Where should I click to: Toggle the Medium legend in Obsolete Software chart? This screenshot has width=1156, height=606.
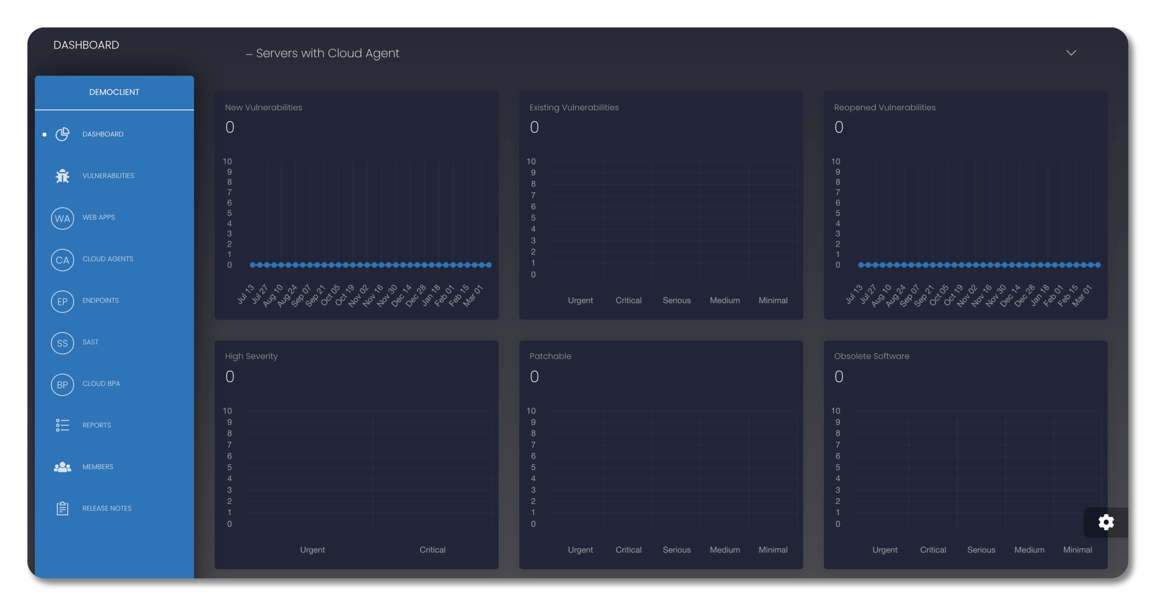1029,549
